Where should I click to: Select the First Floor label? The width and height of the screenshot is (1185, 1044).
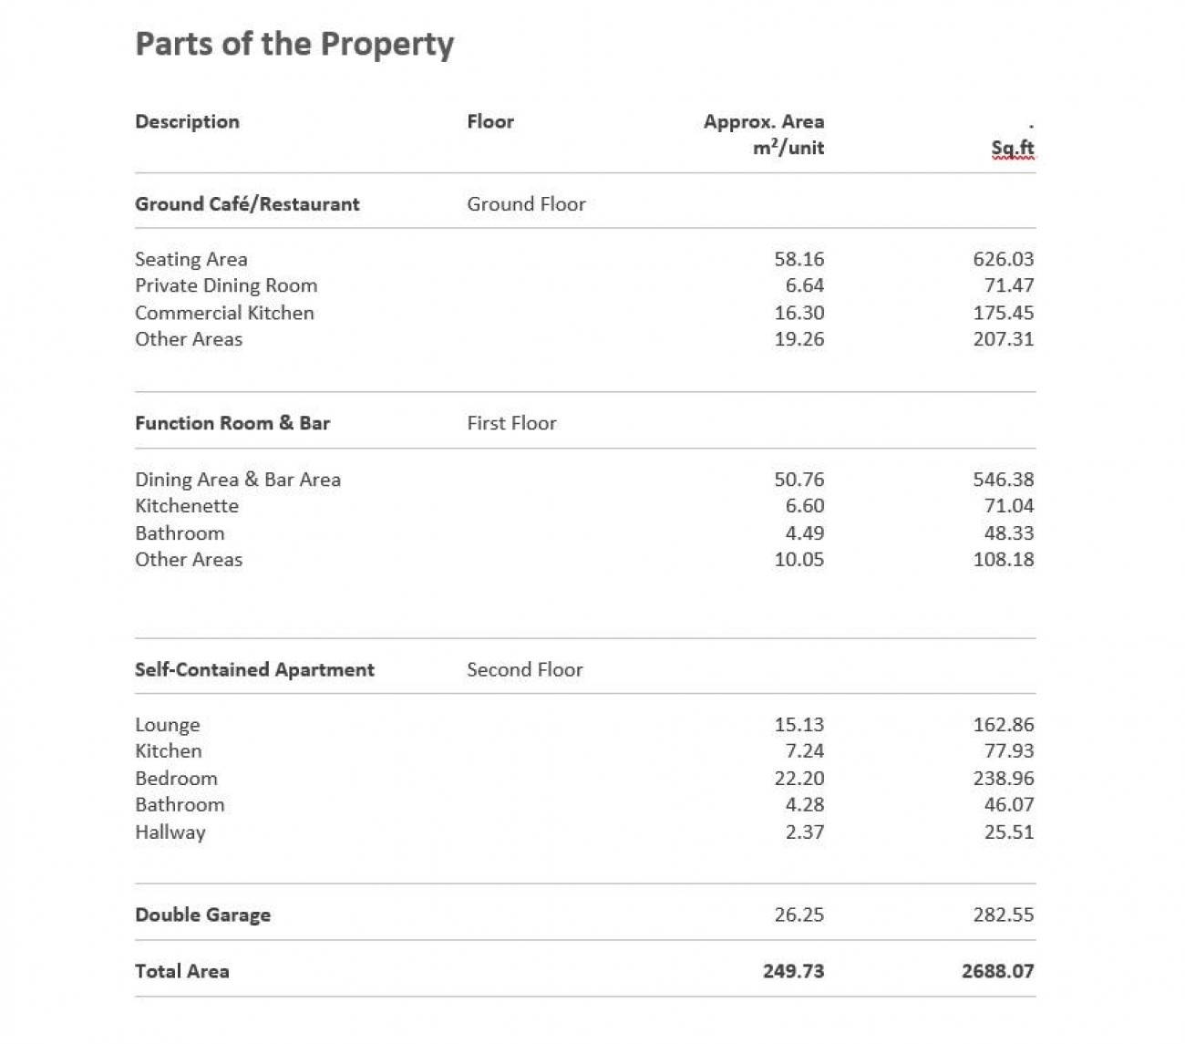511,423
